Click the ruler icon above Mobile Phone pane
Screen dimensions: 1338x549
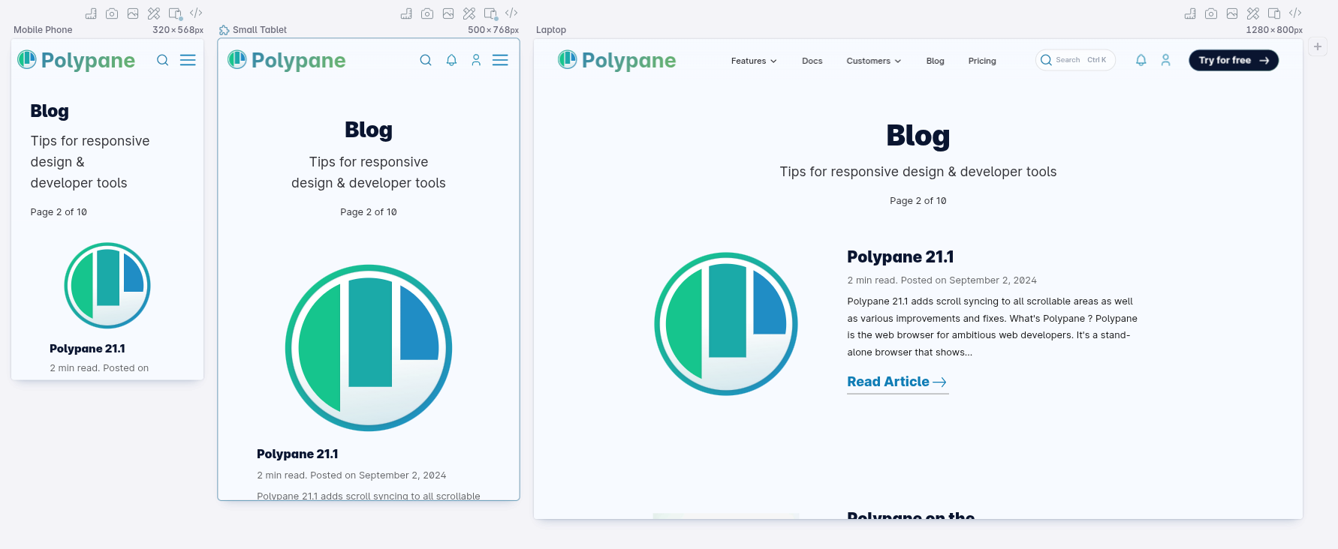tap(91, 13)
